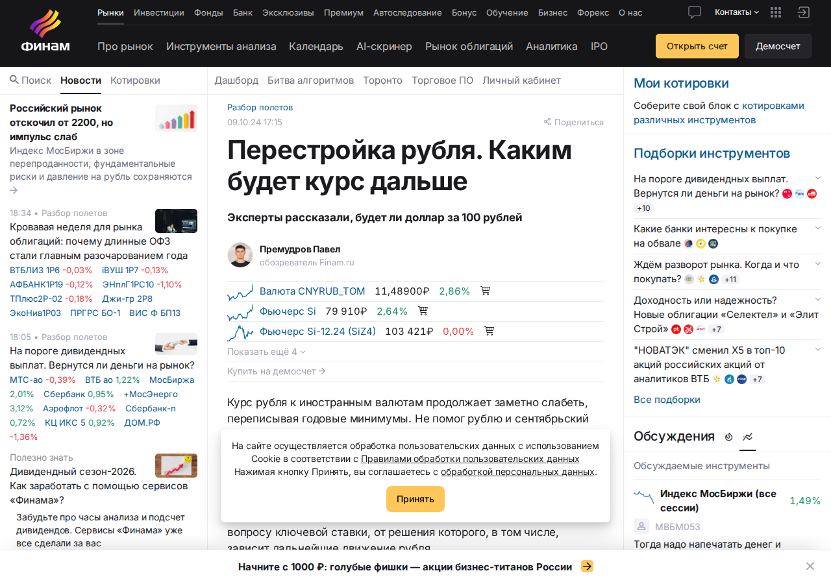This screenshot has height=584, width=831.
Task: Open the Битва алгоритмов tab
Action: coord(310,80)
